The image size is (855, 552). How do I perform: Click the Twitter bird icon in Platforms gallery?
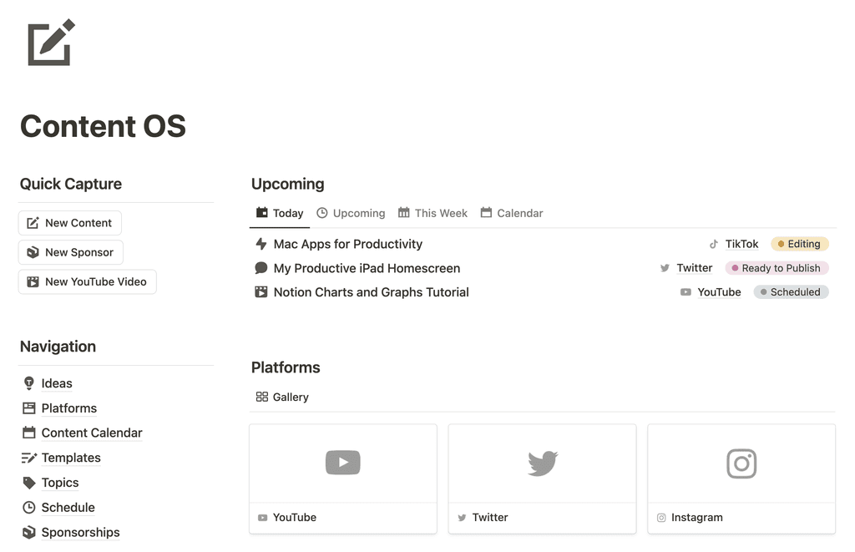542,462
